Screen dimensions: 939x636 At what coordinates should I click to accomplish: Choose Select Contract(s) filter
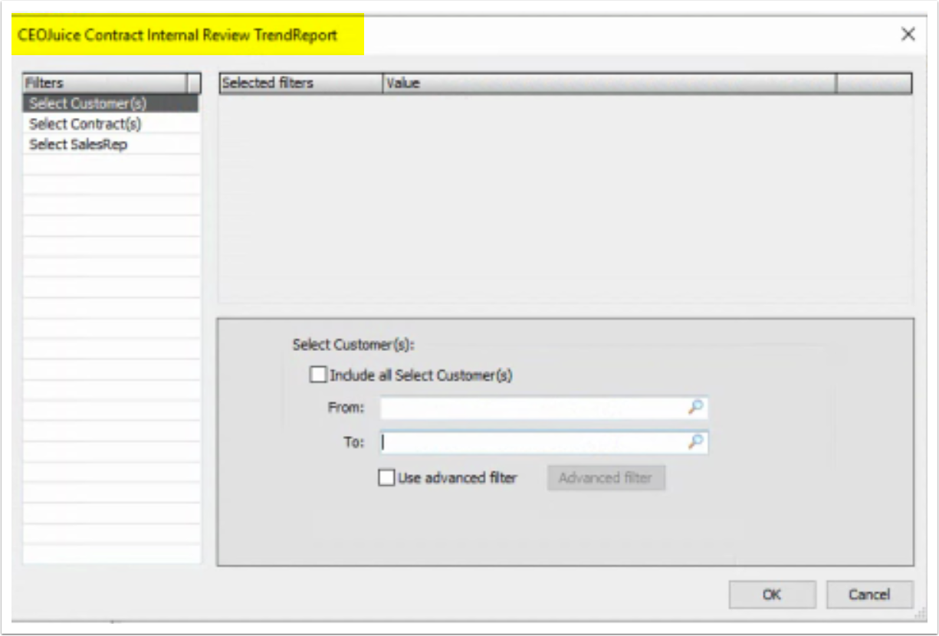coord(111,123)
